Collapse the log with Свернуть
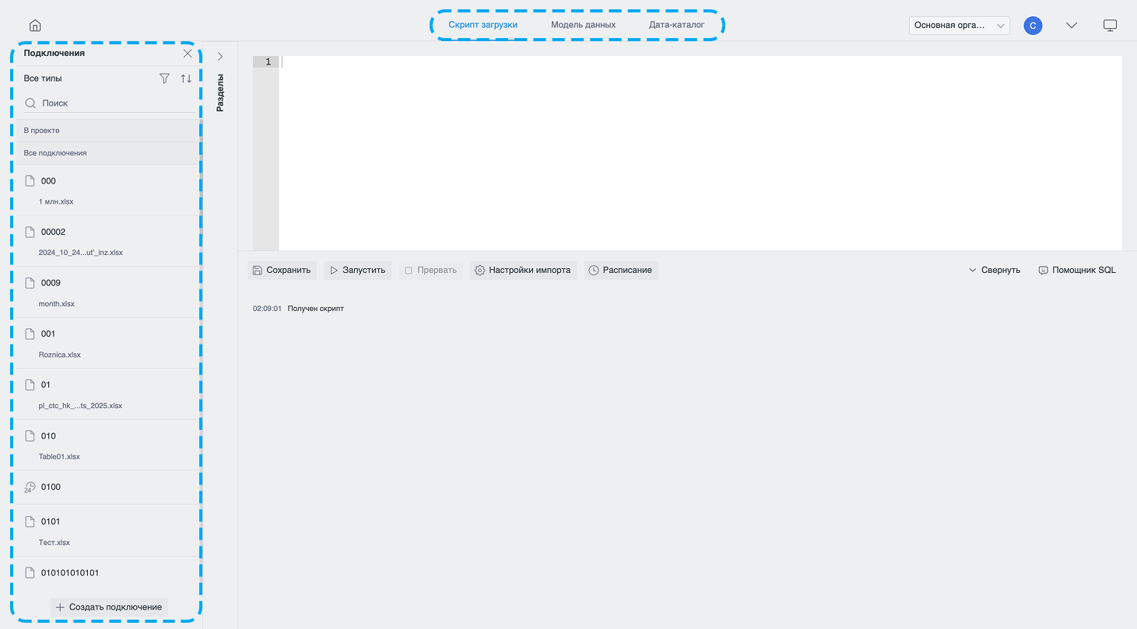The image size is (1137, 629). point(995,271)
